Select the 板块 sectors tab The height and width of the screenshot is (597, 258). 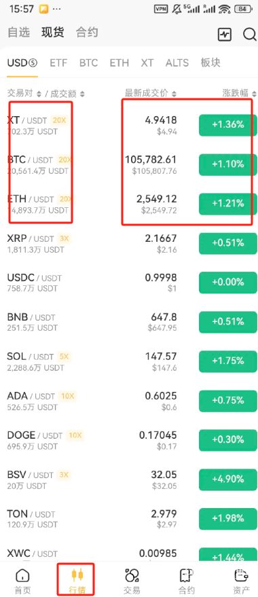(210, 62)
